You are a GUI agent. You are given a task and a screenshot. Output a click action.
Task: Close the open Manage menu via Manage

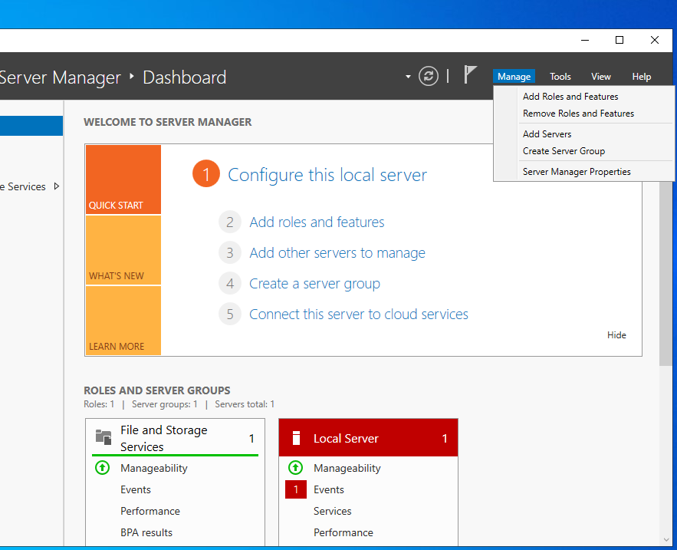coord(514,77)
